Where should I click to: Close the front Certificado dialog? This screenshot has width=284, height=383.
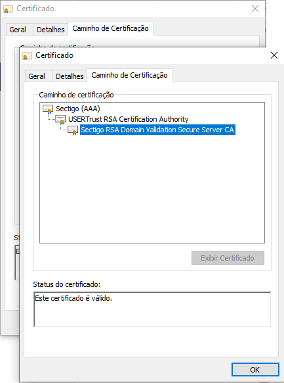(274, 55)
